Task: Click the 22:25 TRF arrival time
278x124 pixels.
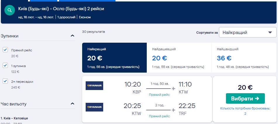Action: point(187,106)
